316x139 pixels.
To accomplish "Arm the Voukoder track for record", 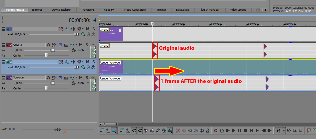I will 48,78.
